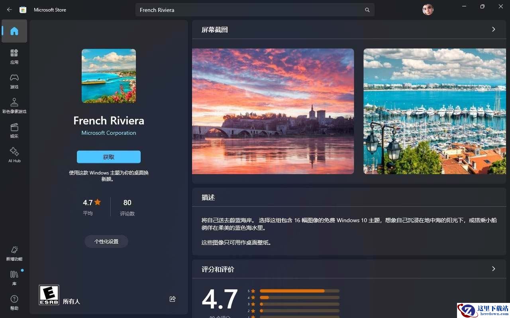Click the large 4.7 rating number
Image resolution: width=510 pixels, height=318 pixels.
(220, 299)
